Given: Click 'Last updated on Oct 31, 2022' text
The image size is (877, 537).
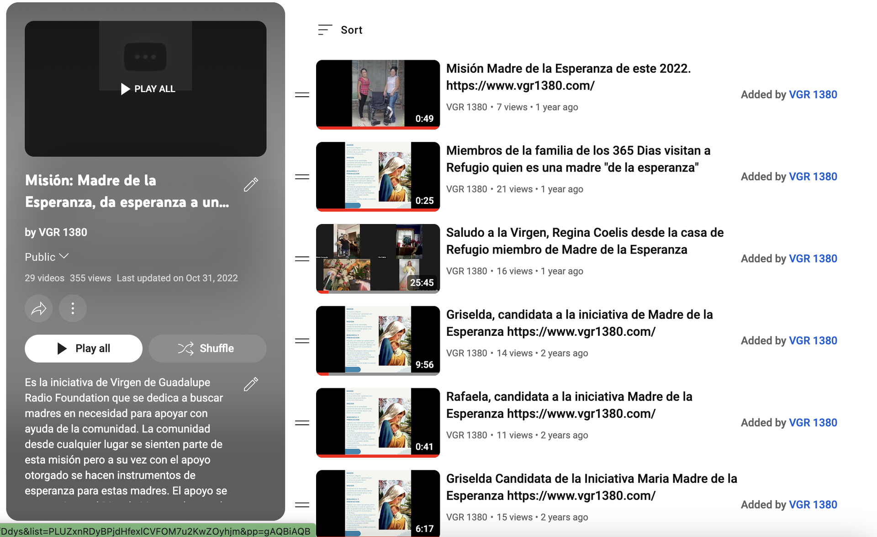Looking at the screenshot, I should [x=177, y=278].
